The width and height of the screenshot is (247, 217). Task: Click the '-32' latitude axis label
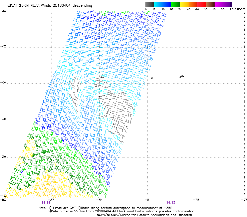point(3,46)
